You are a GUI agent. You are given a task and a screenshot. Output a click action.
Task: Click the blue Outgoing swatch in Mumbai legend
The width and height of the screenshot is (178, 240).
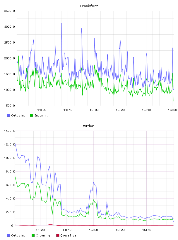point(8,235)
